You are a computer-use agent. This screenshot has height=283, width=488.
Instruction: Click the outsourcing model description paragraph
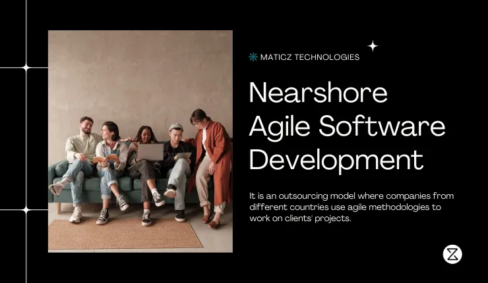(x=351, y=207)
